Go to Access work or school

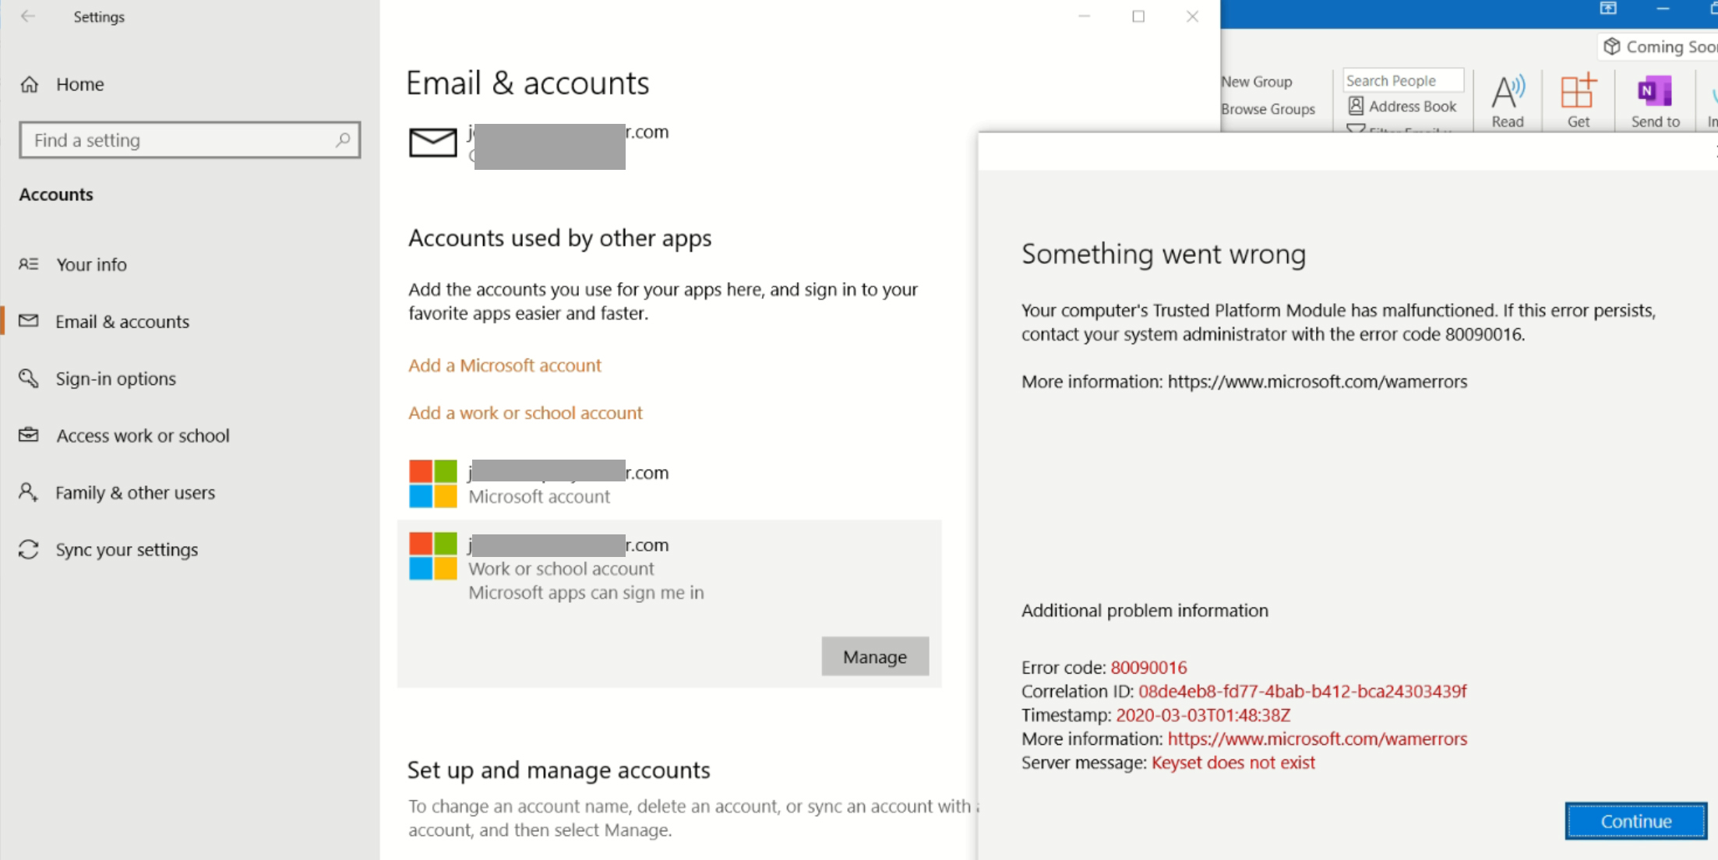(x=143, y=435)
